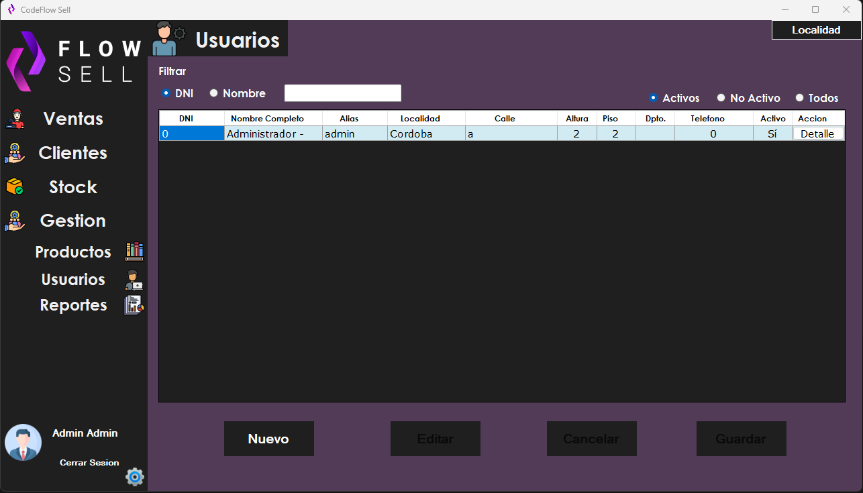Click the Usuarios sidebar person icon
Screen dimensions: 863x493
[x=134, y=278]
